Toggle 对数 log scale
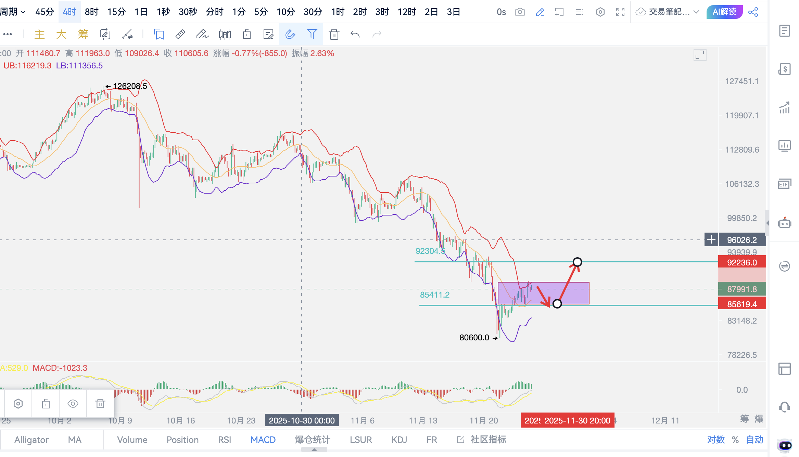 [x=716, y=440]
